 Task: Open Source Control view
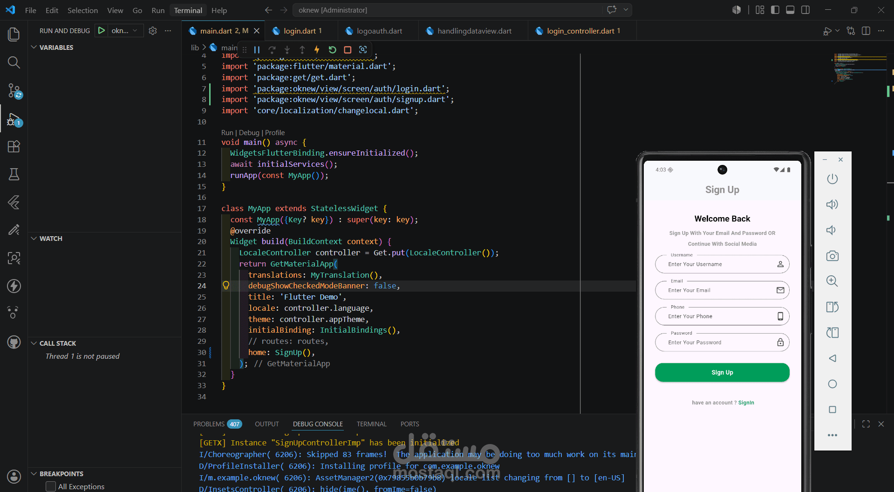coord(14,90)
